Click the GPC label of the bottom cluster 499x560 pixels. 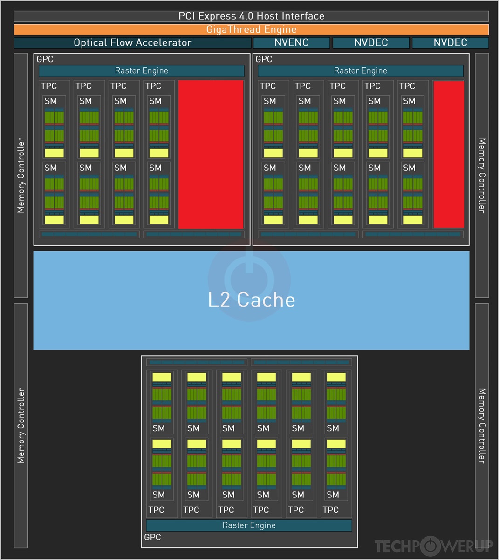152,538
